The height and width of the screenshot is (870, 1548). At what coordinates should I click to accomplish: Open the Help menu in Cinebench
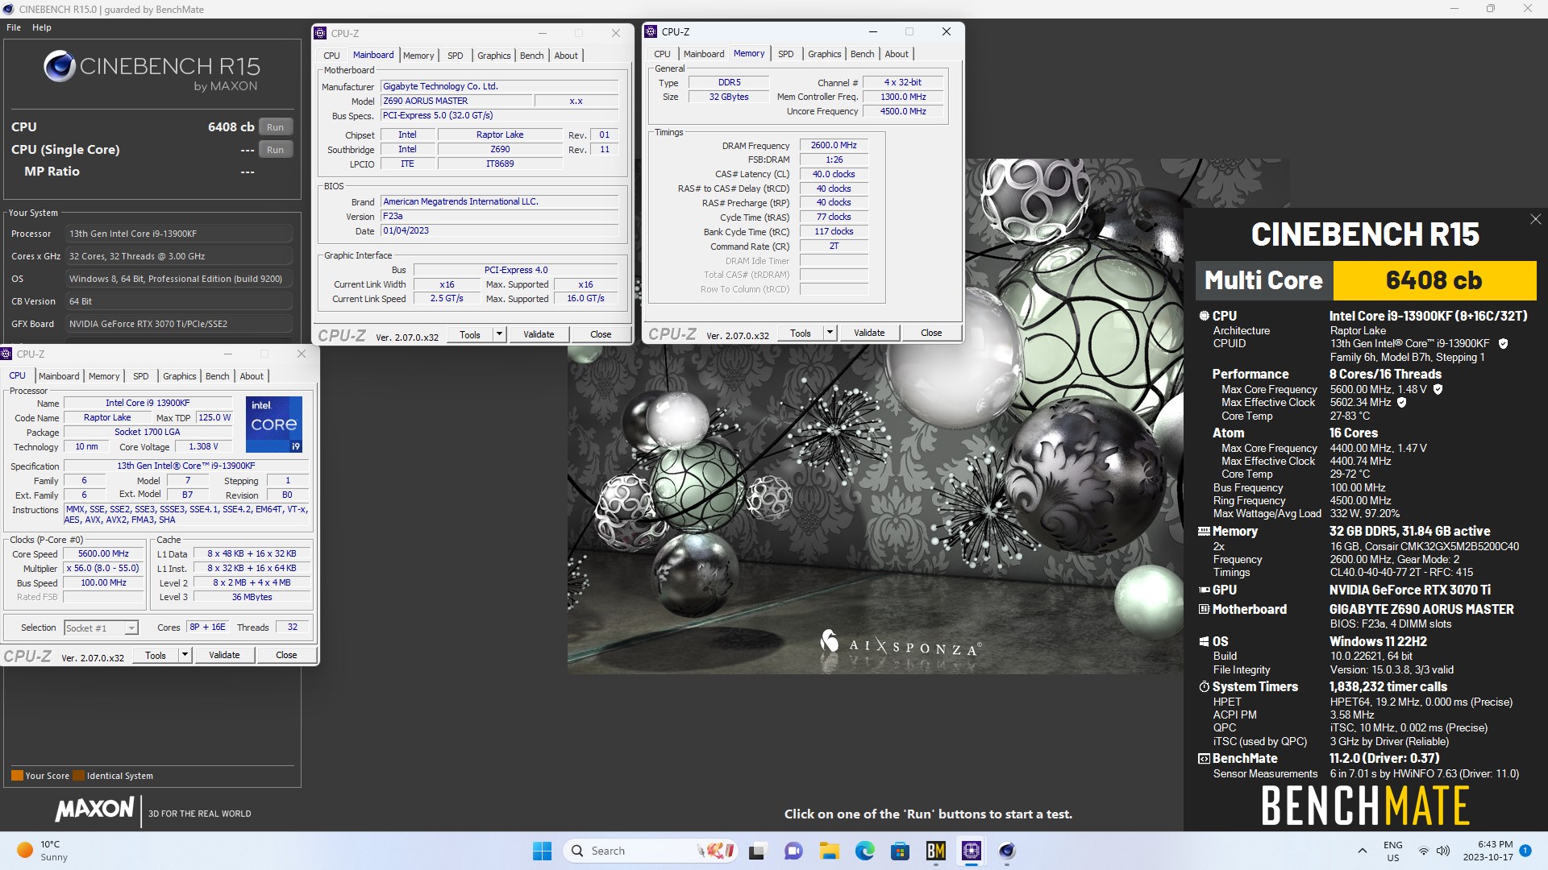[42, 27]
